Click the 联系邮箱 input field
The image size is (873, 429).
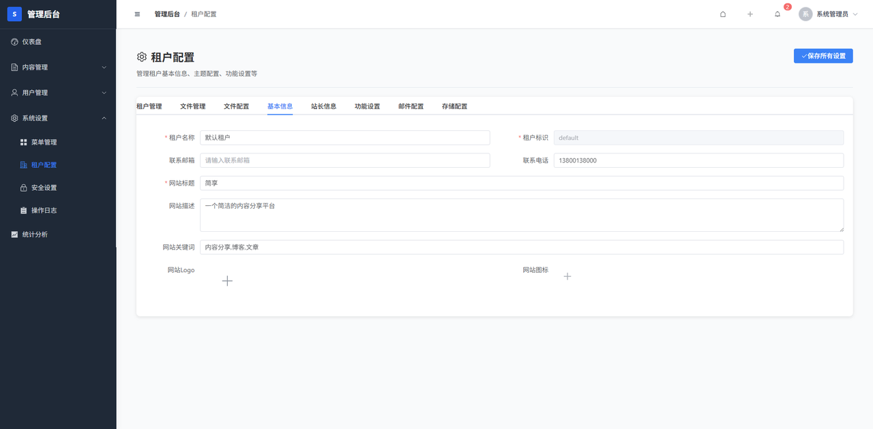(345, 160)
